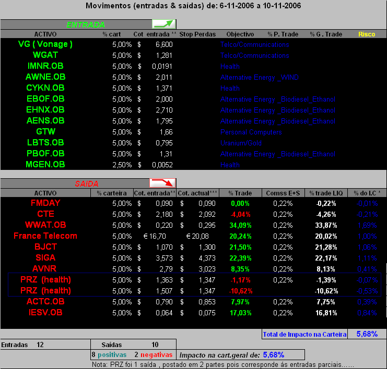Image resolution: width=387 pixels, height=369 pixels.
Task: Select the -4,04% trade value for CTE
Action: click(240, 215)
